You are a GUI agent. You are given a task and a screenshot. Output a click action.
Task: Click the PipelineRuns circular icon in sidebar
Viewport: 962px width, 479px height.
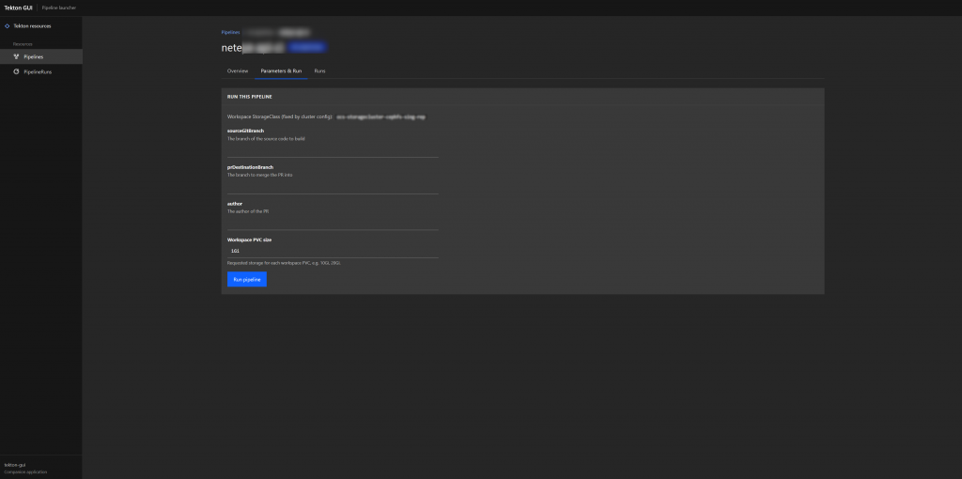[17, 71]
